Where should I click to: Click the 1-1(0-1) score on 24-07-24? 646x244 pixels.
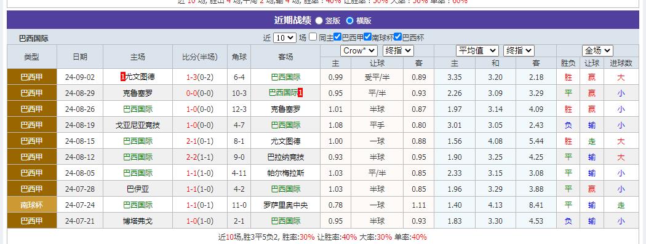click(x=200, y=205)
